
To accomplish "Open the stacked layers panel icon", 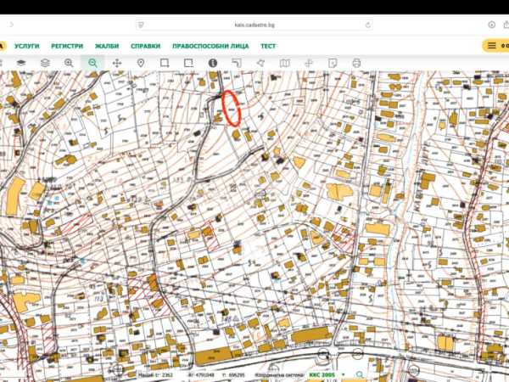I will tap(45, 63).
